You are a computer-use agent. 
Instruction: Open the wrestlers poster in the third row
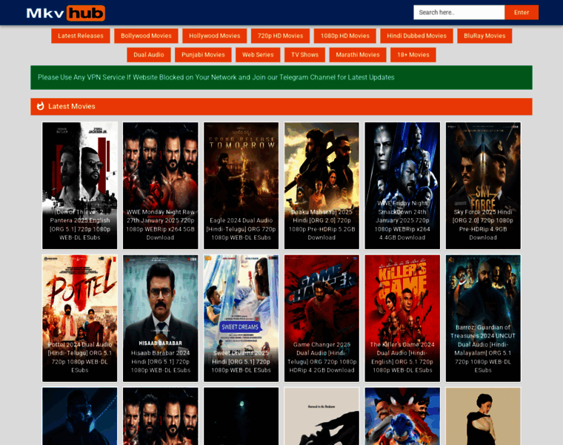tap(160, 416)
